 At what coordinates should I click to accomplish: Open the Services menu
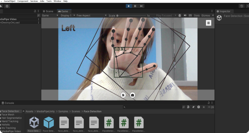34,1
